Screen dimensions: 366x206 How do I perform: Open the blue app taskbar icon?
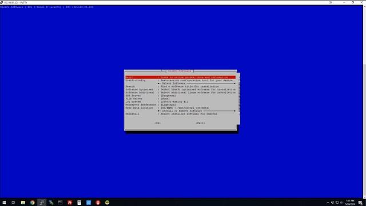[89, 203]
